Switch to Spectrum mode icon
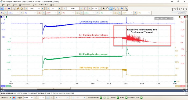 tap(9, 9)
